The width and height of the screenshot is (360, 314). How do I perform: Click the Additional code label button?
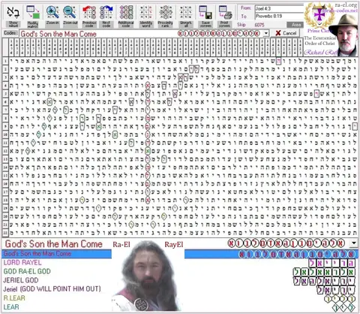(126, 24)
